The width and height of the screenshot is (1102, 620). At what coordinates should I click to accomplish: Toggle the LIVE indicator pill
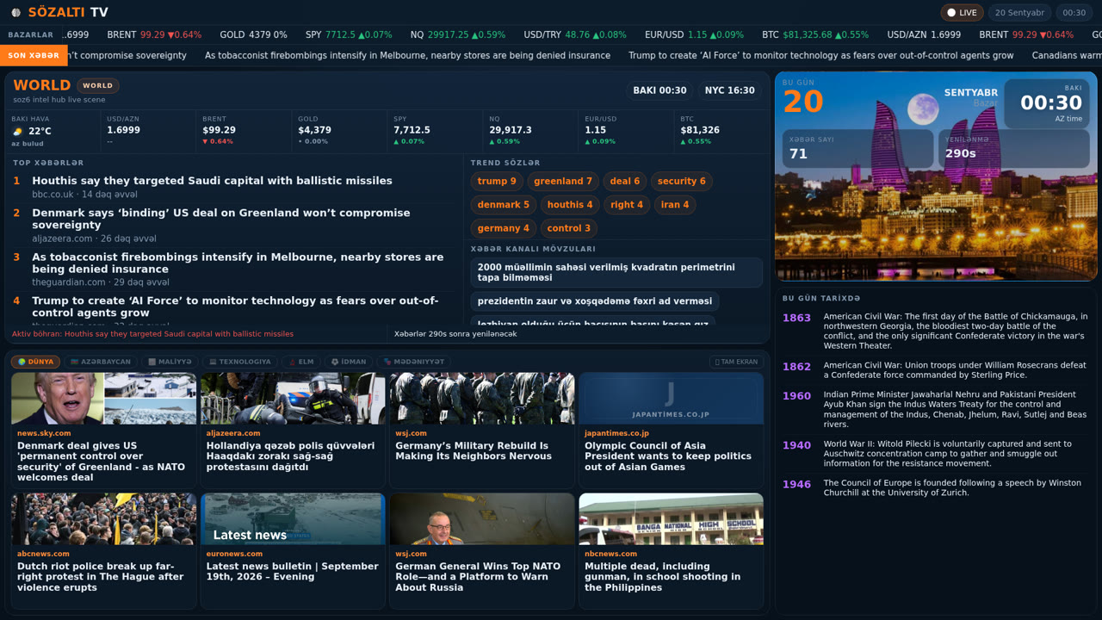tap(962, 13)
